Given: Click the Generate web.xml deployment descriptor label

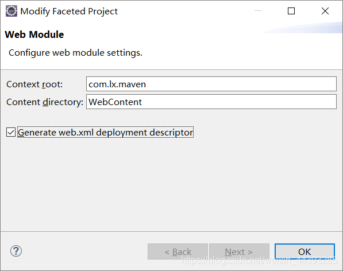Looking at the screenshot, I should pos(106,133).
